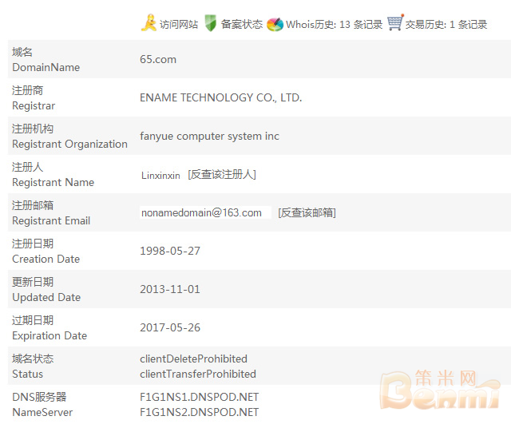Click the colorful Whois history icon
511x424 pixels.
(x=275, y=25)
